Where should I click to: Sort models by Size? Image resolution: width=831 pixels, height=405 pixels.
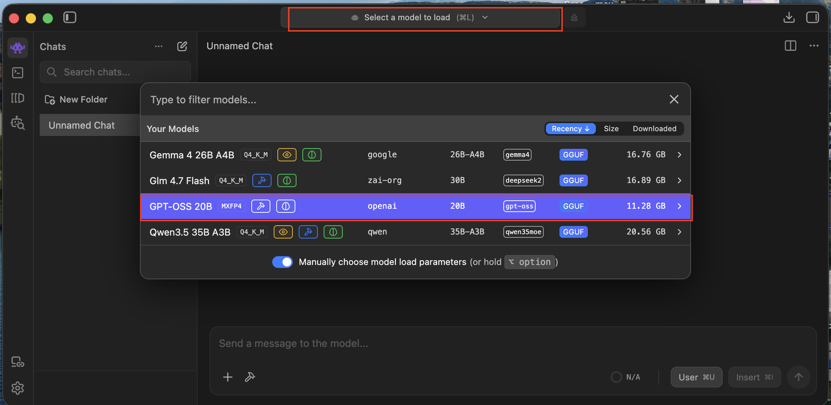coord(611,129)
